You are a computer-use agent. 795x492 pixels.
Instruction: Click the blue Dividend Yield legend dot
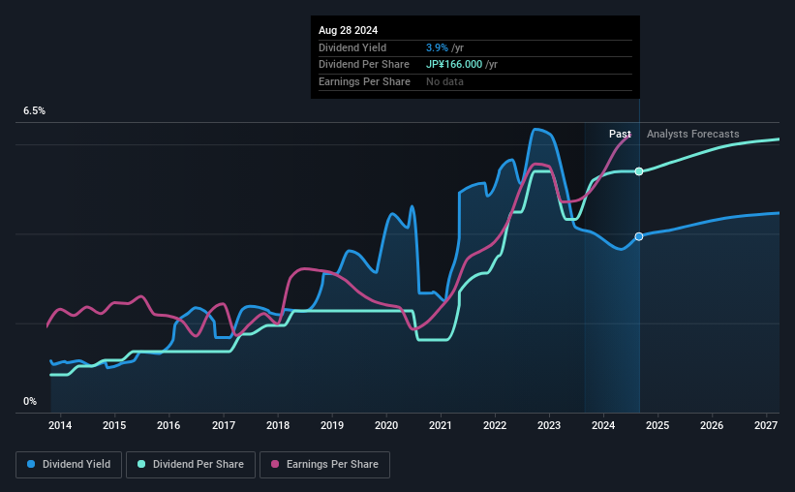[31, 464]
